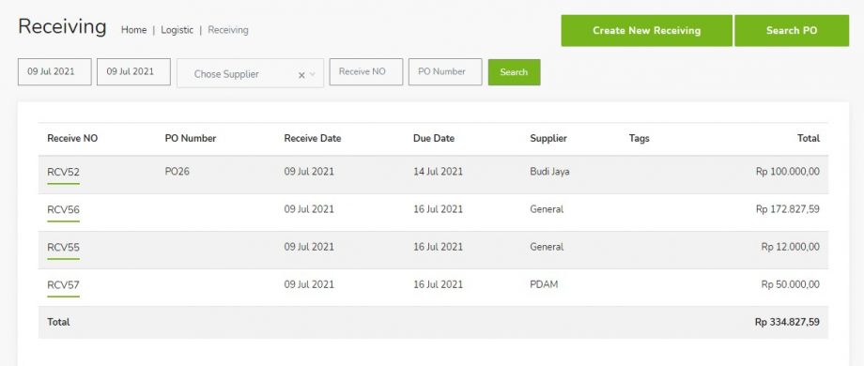
Task: Click the due date in RCV57 row
Action: [x=438, y=284]
